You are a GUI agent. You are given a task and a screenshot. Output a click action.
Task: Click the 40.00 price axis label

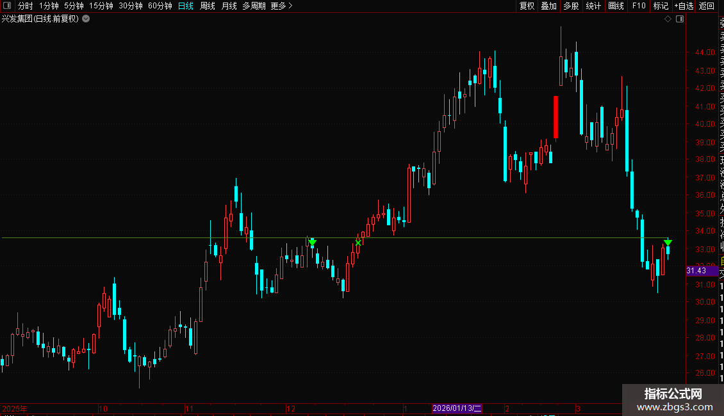[x=705, y=124]
